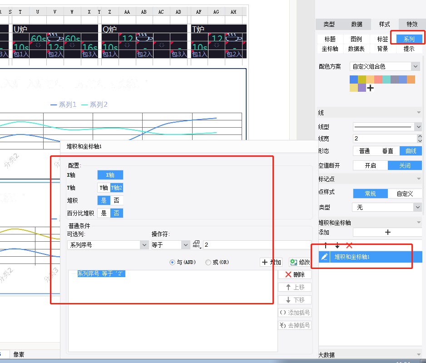The image size is (426, 363).
Task: Click the 删除 delete condition button
Action: tap(294, 274)
